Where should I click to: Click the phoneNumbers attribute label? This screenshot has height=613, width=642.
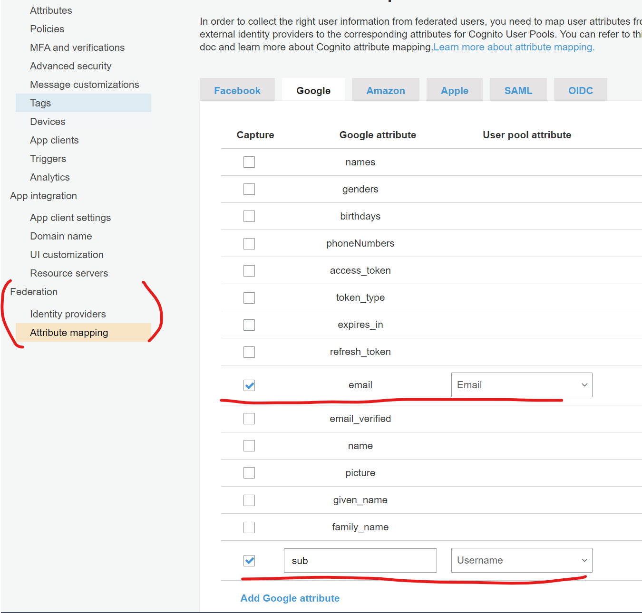[x=360, y=243]
